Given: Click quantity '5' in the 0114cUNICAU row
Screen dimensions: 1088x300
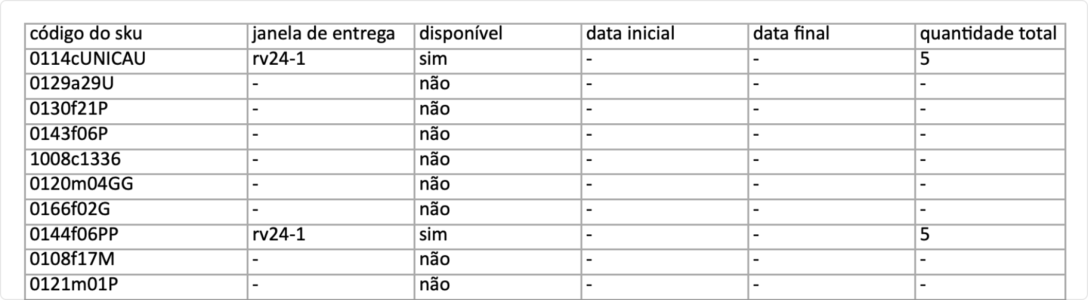Looking at the screenshot, I should point(925,59).
